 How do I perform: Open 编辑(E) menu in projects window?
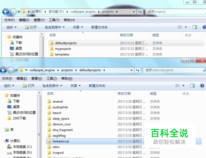point(24,20)
